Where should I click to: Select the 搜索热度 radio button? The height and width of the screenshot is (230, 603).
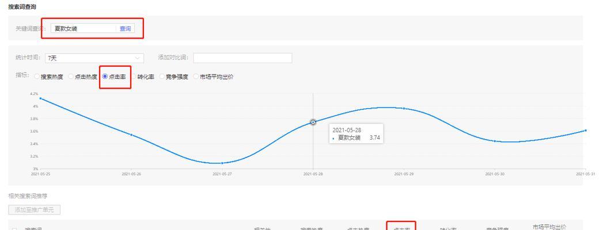tap(37, 76)
